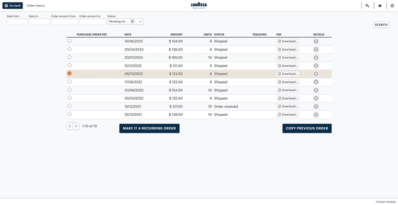Focus the Order amount to field
The height and width of the screenshot is (205, 398).
click(x=93, y=21)
